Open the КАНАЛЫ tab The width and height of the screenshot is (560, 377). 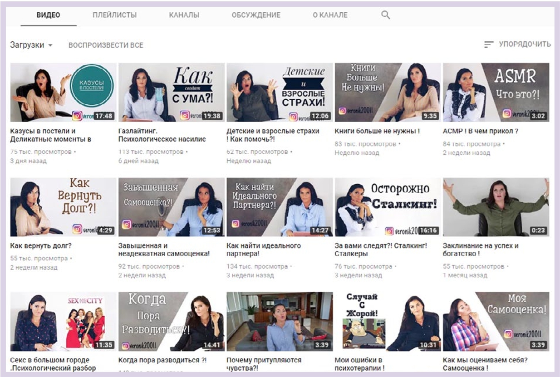point(184,15)
